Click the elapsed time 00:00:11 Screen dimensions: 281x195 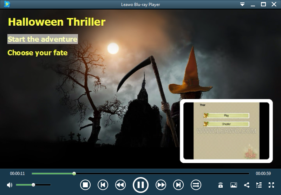click(x=17, y=174)
